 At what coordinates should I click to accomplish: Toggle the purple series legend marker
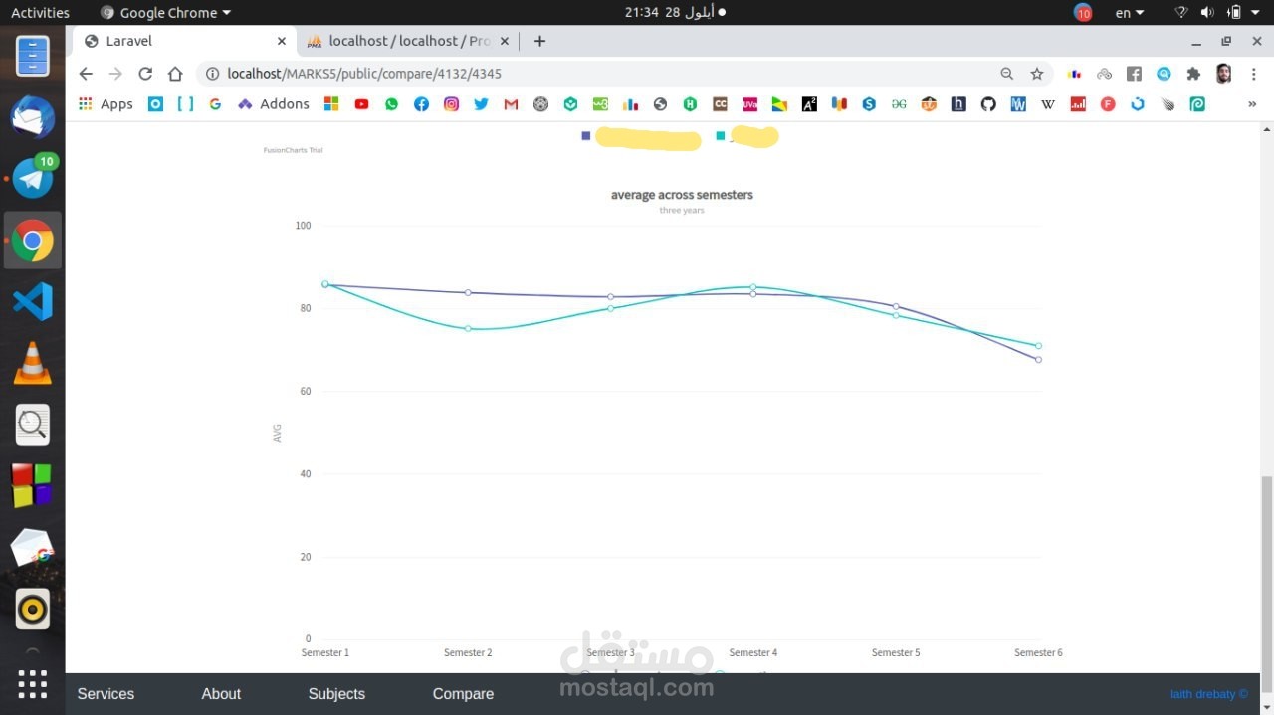click(x=586, y=136)
